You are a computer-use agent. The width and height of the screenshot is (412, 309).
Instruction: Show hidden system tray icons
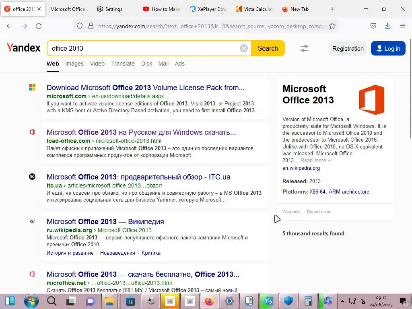click(342, 301)
